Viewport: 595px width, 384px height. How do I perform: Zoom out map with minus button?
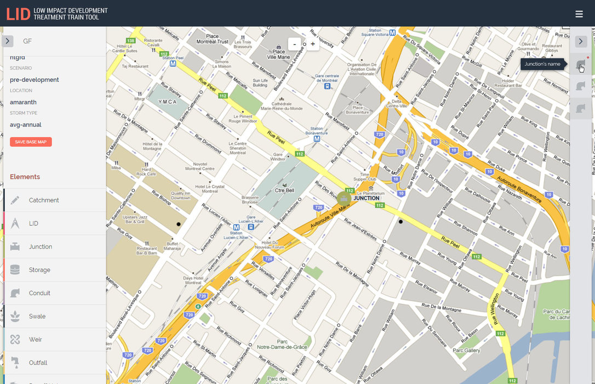[294, 44]
